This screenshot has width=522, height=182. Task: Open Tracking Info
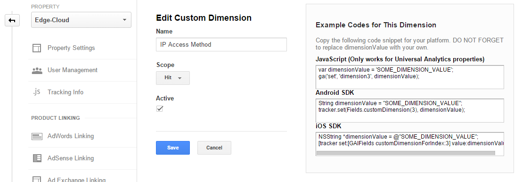[x=65, y=92]
